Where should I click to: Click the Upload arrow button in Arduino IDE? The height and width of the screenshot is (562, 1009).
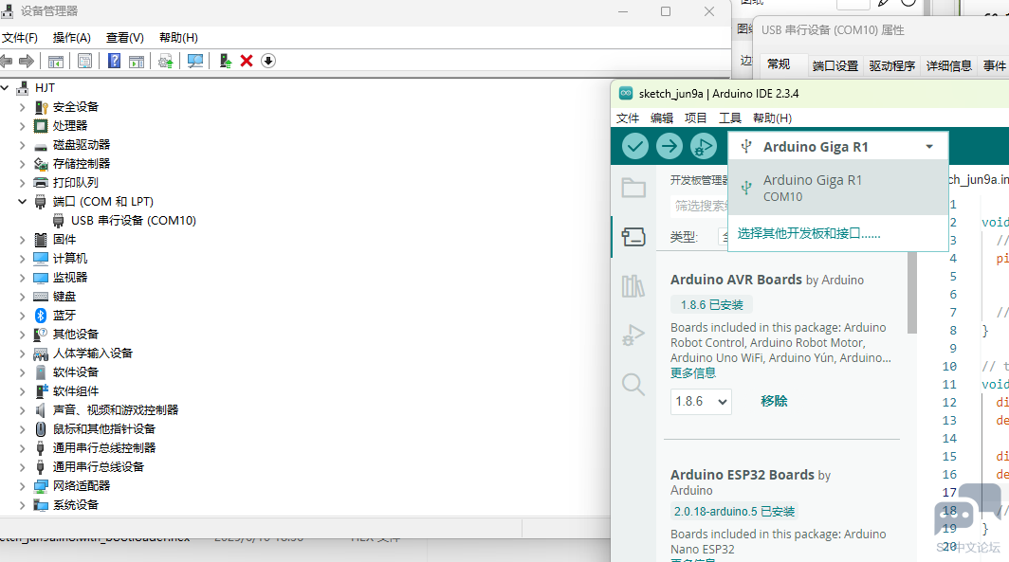click(670, 146)
